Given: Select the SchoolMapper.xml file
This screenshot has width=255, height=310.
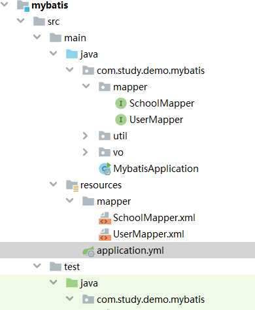Looking at the screenshot, I should (154, 218).
